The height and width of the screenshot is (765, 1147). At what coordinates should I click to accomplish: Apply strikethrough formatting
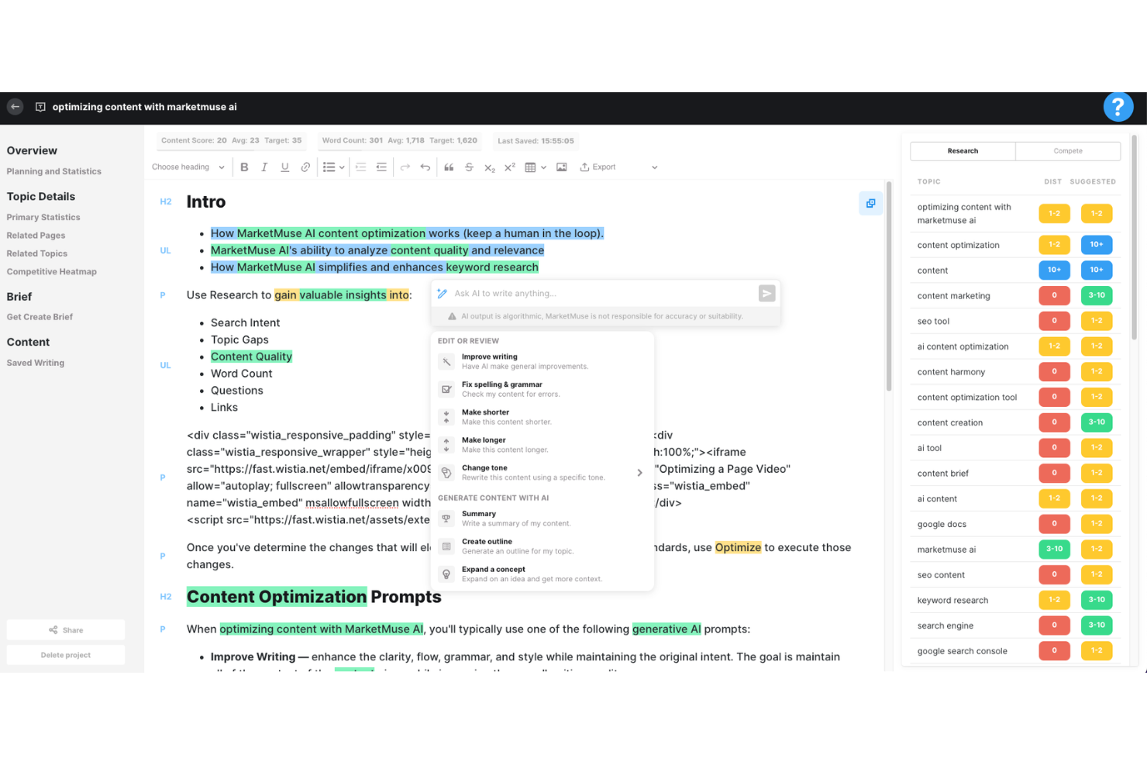(x=469, y=167)
